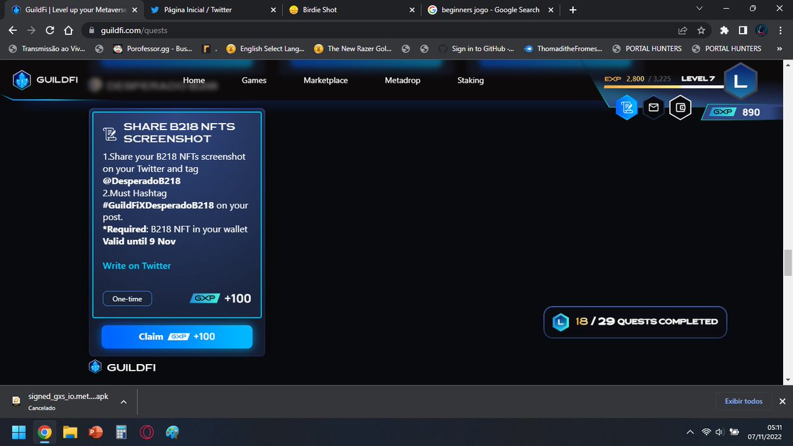Click the Valid until 9 Nov text

click(x=139, y=241)
